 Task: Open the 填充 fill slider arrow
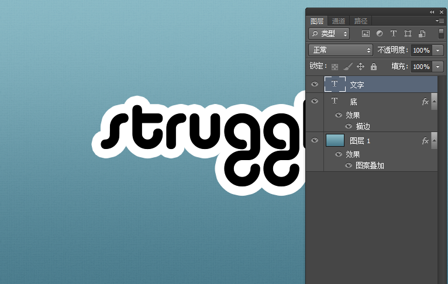(437, 67)
